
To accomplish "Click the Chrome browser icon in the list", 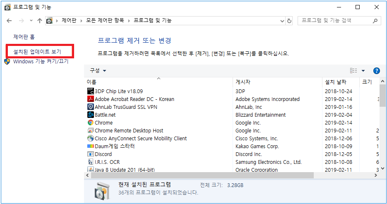I will 91,122.
